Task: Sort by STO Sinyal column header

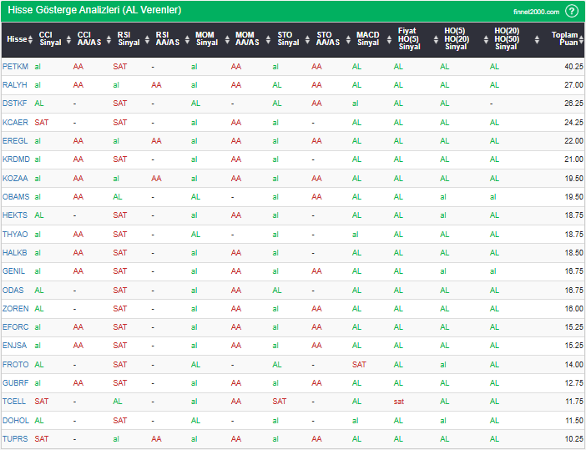Action: [x=288, y=39]
